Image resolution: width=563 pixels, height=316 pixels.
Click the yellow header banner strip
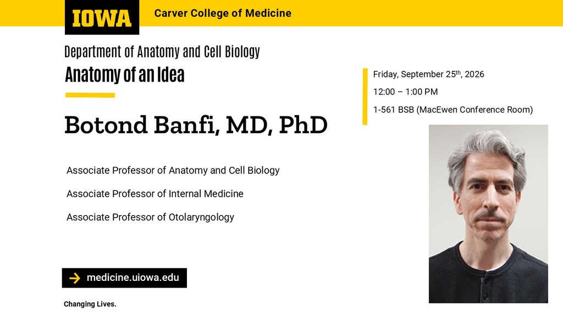pos(281,13)
